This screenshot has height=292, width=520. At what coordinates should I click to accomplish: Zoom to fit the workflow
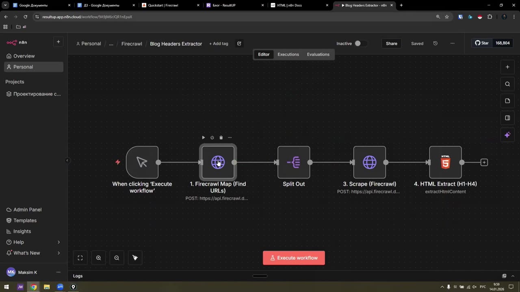80,258
